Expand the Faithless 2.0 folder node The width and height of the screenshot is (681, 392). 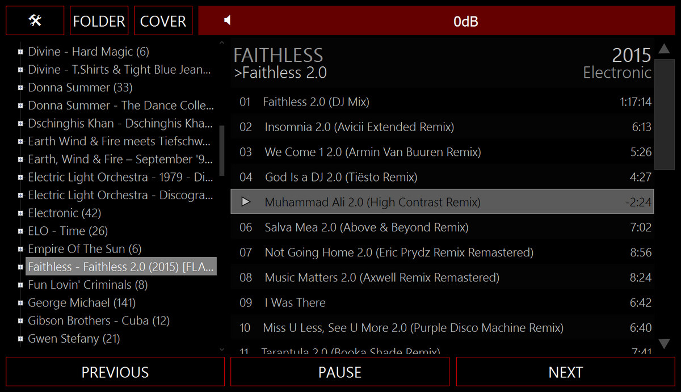[20, 267]
